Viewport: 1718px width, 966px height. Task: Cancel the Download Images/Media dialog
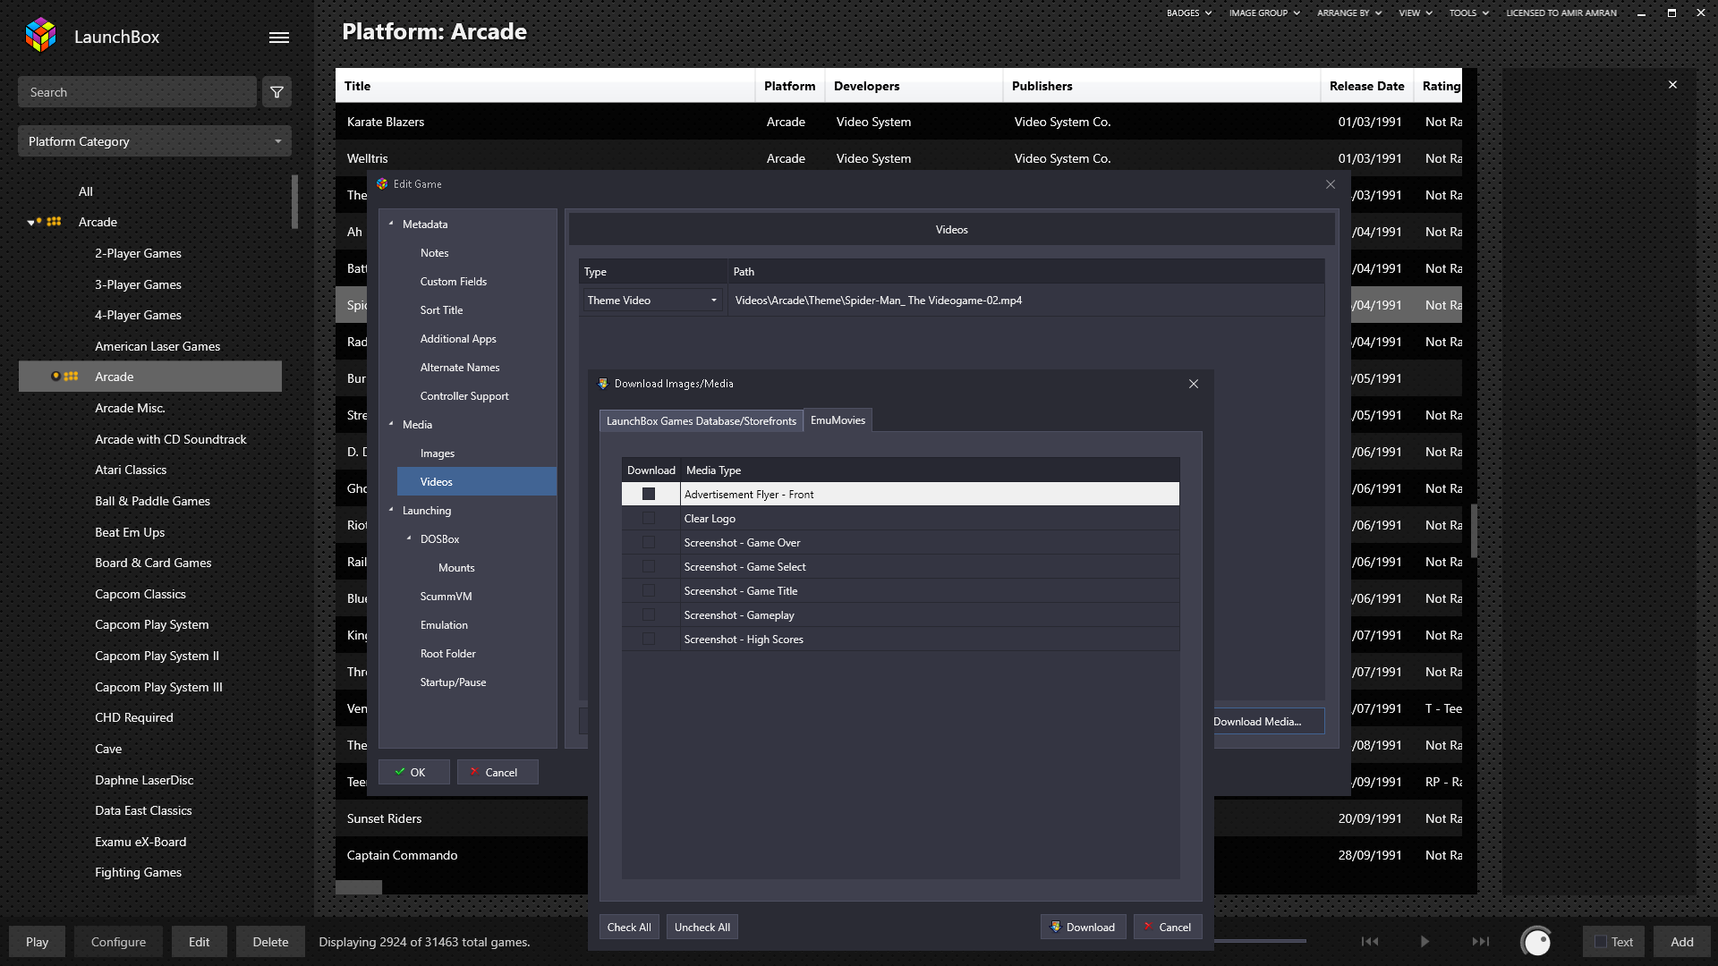[x=1167, y=928]
